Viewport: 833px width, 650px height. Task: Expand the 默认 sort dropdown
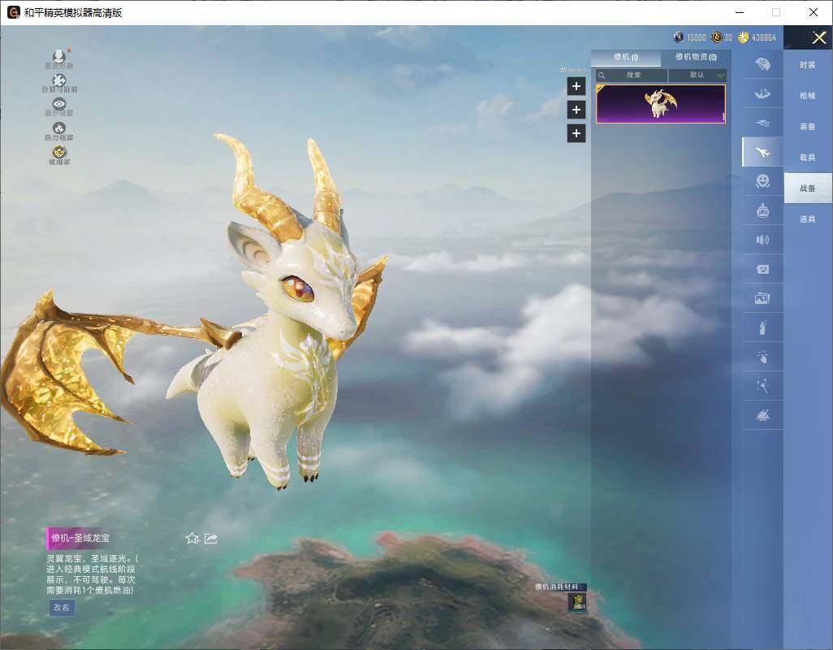[x=697, y=76]
